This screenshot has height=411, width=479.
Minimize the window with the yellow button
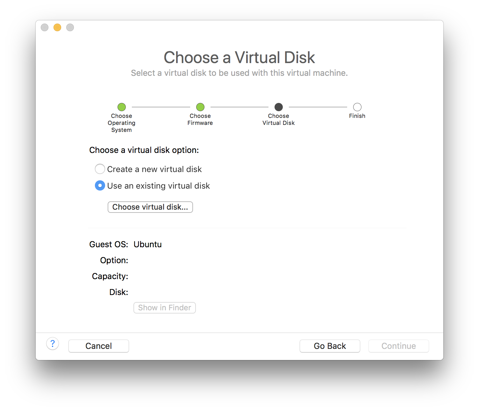coord(57,27)
